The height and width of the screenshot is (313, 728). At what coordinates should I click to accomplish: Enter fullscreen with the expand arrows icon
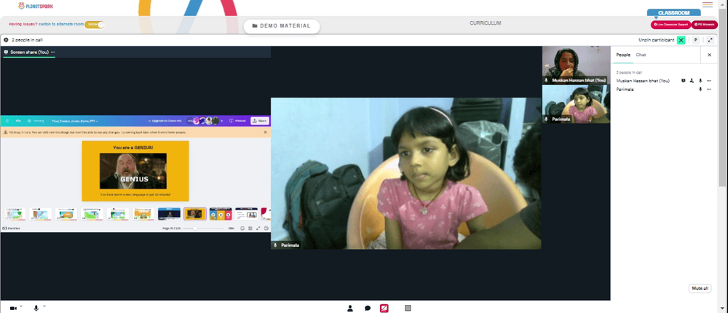click(711, 40)
